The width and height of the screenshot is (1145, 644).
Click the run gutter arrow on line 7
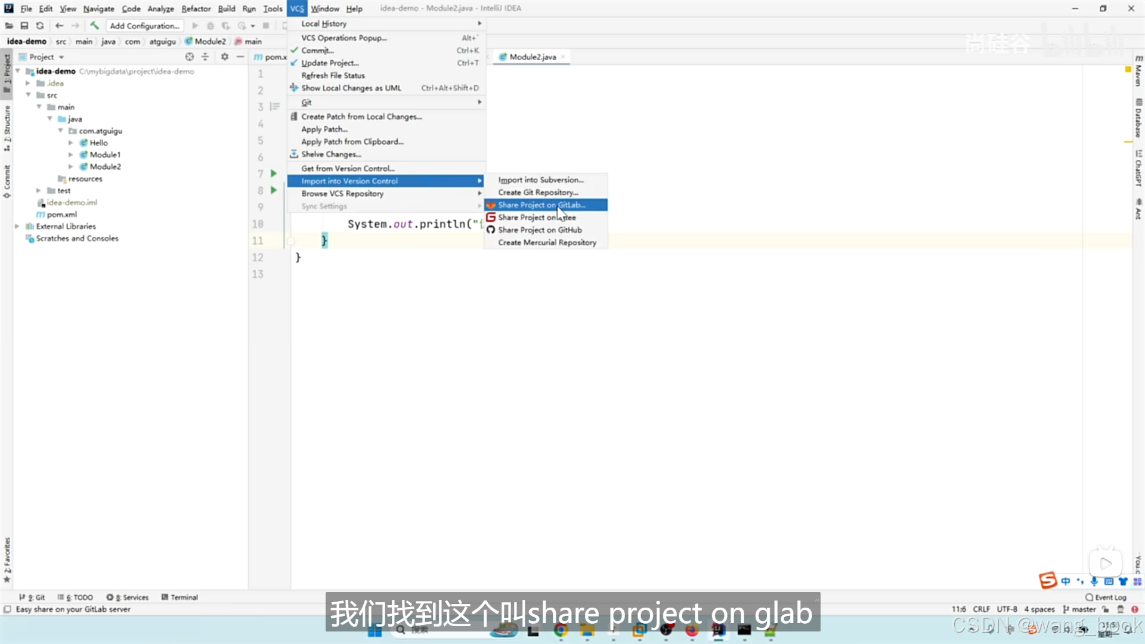click(x=274, y=174)
